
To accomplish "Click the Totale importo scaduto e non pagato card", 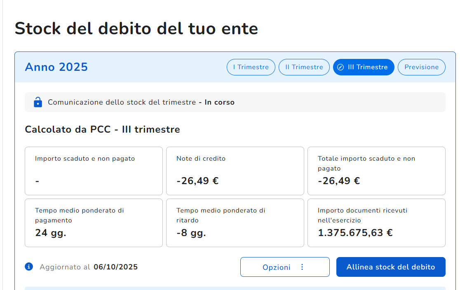I will click(x=376, y=171).
